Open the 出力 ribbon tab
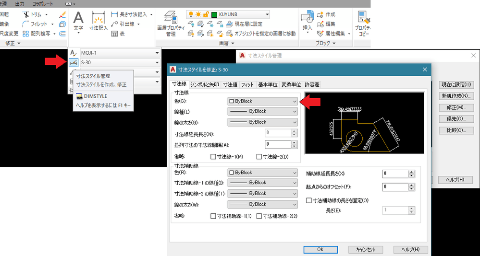The height and width of the screenshot is (256, 480). pyautogui.click(x=20, y=4)
